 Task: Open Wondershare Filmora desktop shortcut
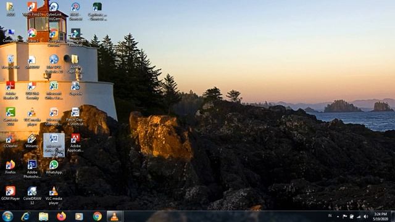pyautogui.click(x=75, y=38)
